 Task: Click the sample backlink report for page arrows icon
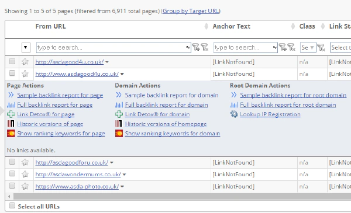(11, 95)
